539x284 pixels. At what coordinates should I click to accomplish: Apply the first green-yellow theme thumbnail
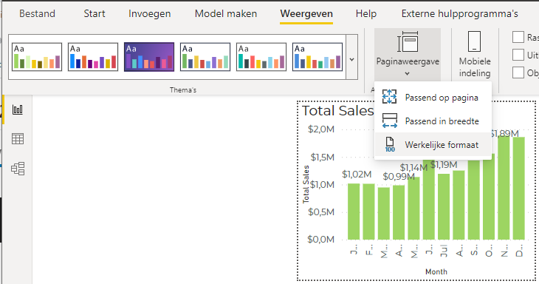[37, 57]
